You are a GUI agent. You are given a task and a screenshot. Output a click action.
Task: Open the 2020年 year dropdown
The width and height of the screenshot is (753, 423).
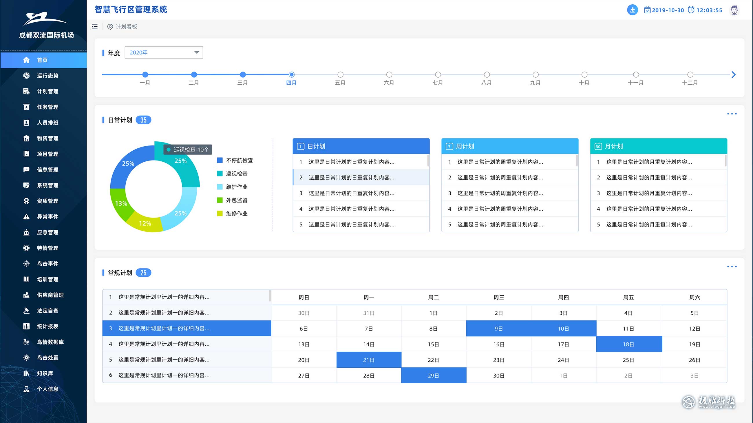click(x=164, y=53)
